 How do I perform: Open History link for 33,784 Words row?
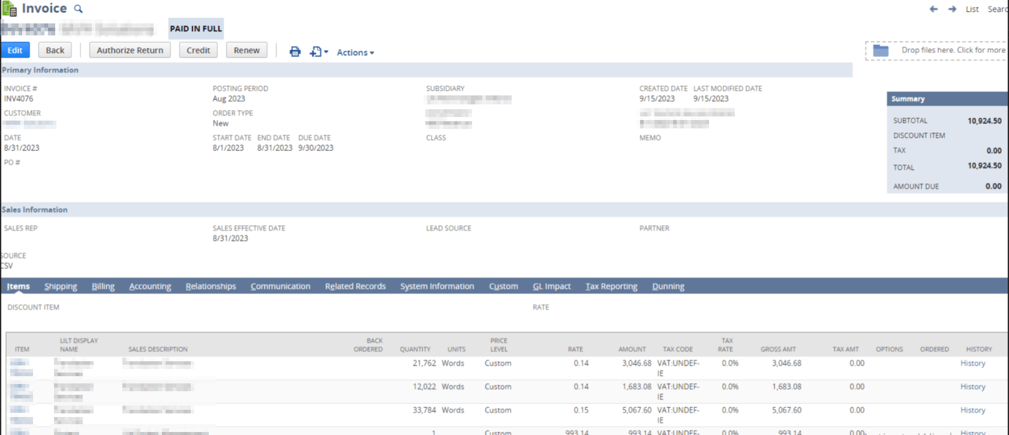pyautogui.click(x=972, y=410)
